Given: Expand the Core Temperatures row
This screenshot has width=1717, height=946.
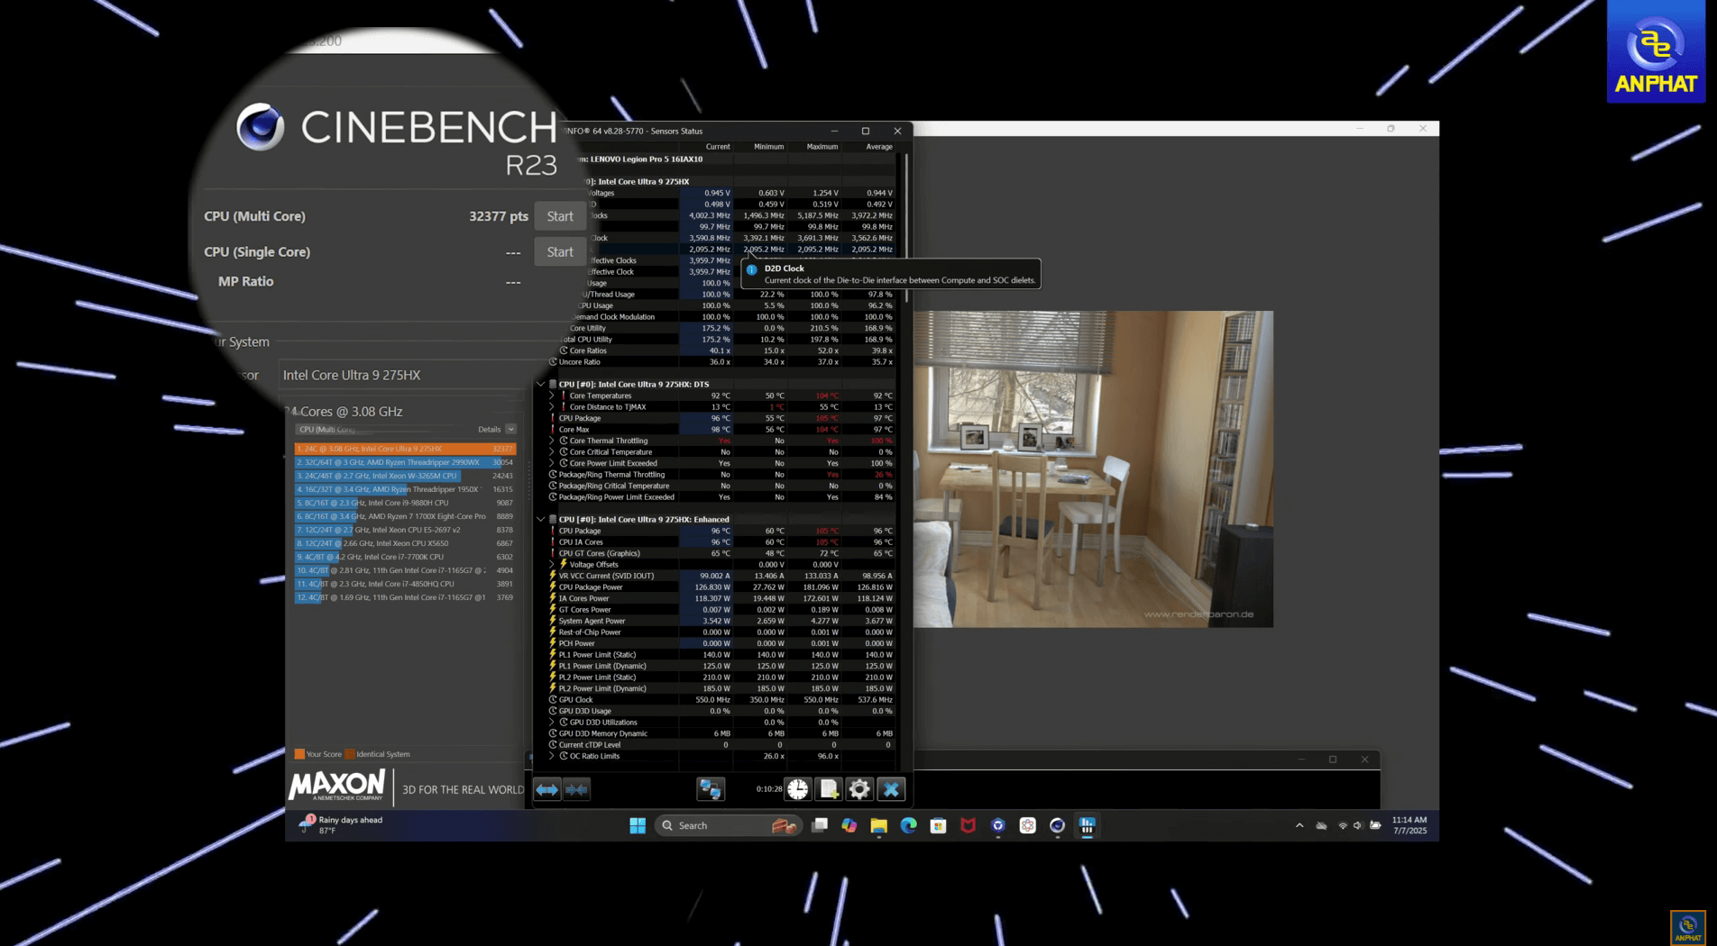Looking at the screenshot, I should point(552,396).
